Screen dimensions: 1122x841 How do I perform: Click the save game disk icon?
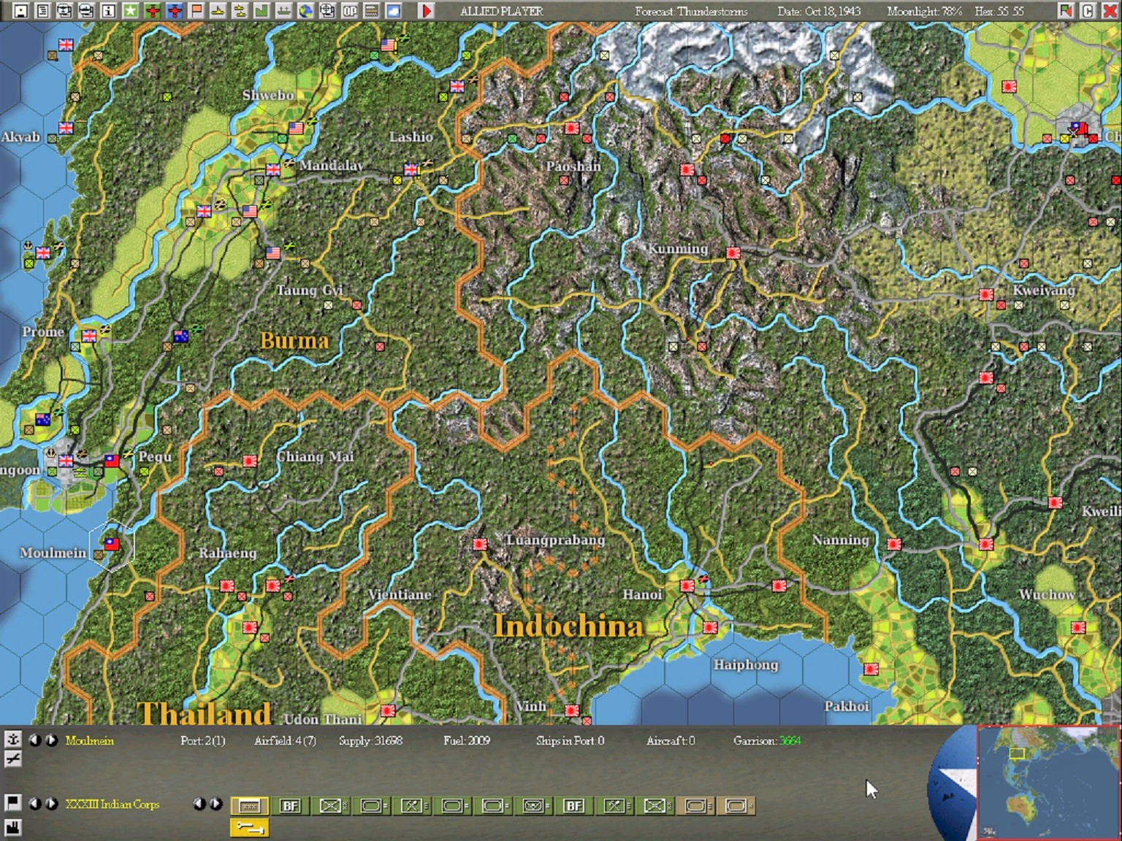tap(21, 10)
